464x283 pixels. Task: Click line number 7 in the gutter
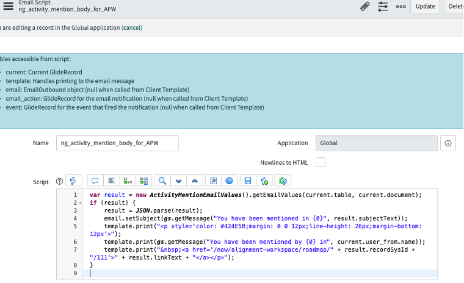point(75,249)
